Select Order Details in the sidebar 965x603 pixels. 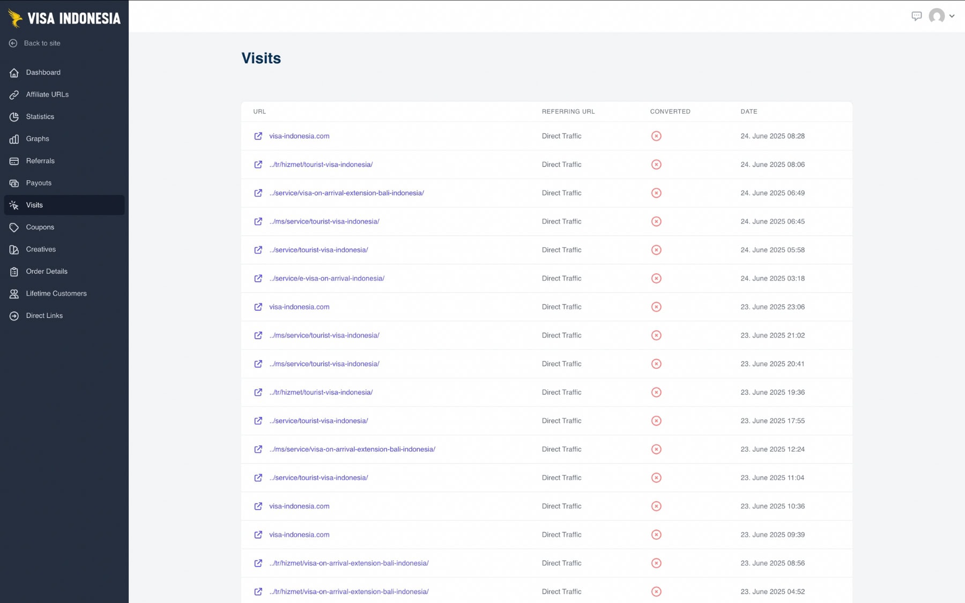point(47,271)
